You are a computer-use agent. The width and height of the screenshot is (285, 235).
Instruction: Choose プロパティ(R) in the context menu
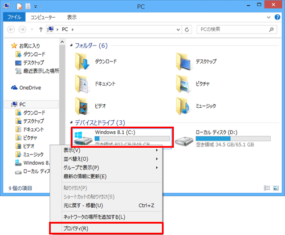[x=106, y=228]
